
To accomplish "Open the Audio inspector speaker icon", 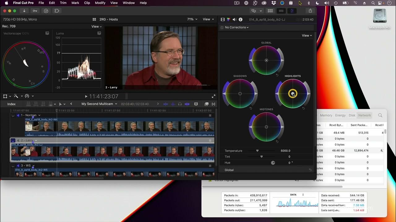I will click(235, 19).
